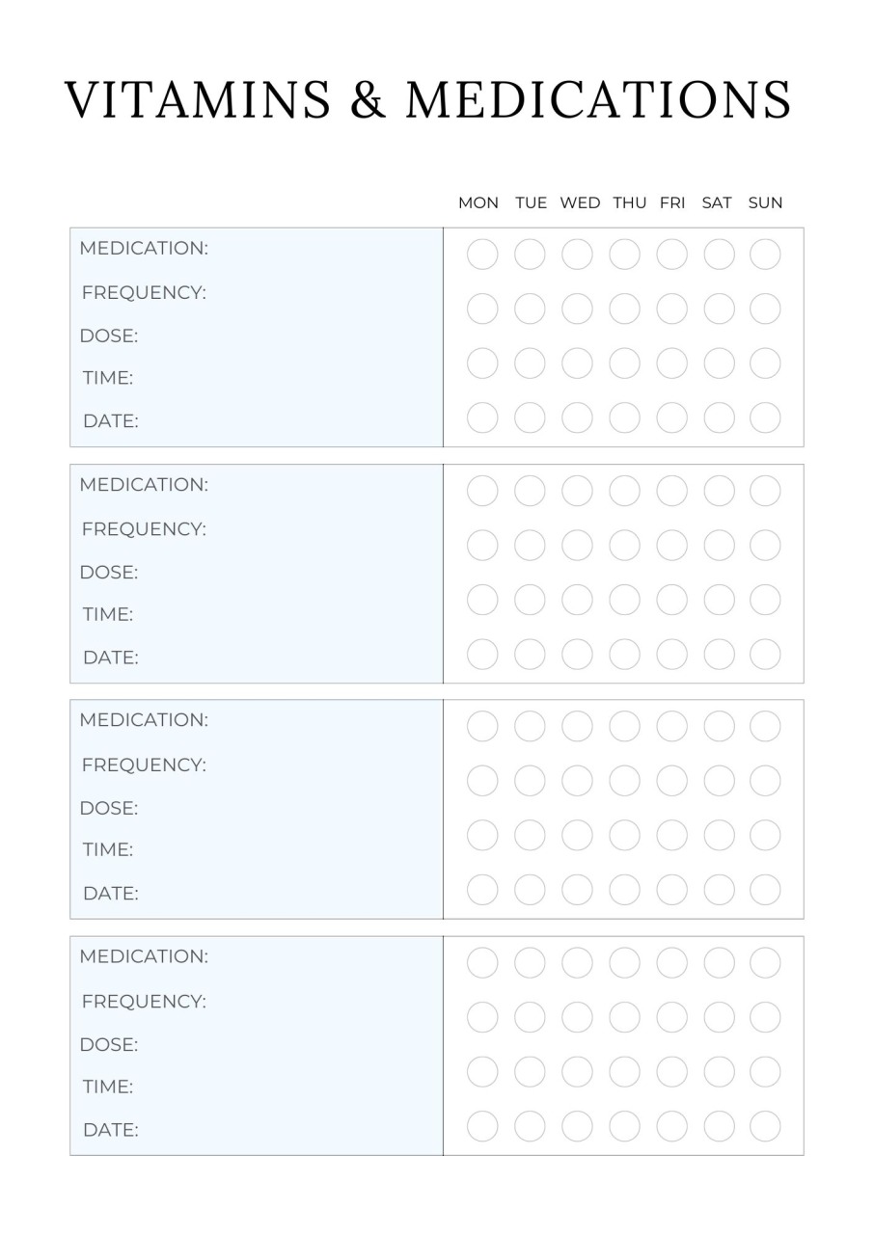This screenshot has width=874, height=1235.
Task: Click the TIME field in the fourth block
Action: (x=257, y=1087)
